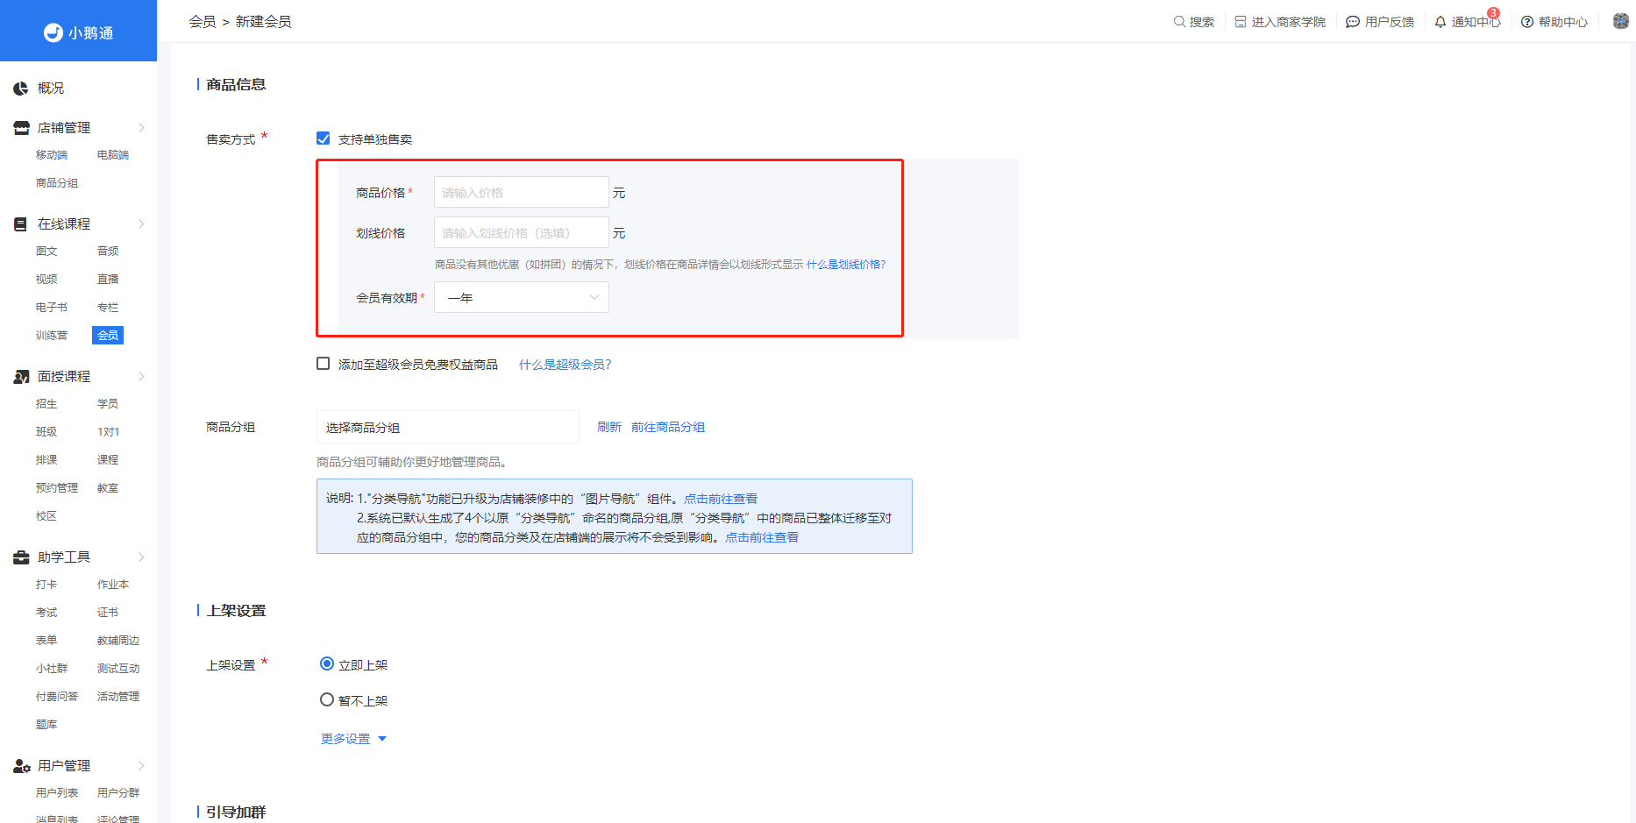Select 会员 in the sidebar menu
Image resolution: width=1636 pixels, height=823 pixels.
pos(108,335)
